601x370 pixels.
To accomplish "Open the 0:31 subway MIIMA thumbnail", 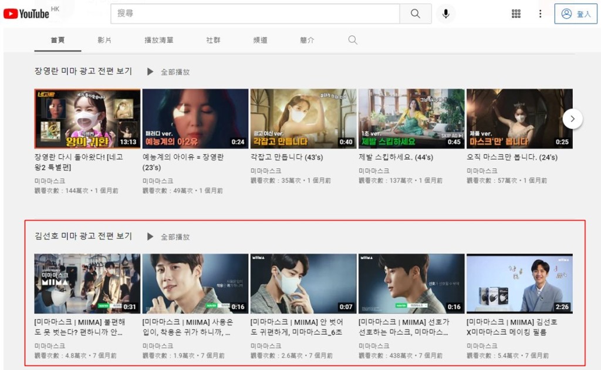I will pos(87,284).
